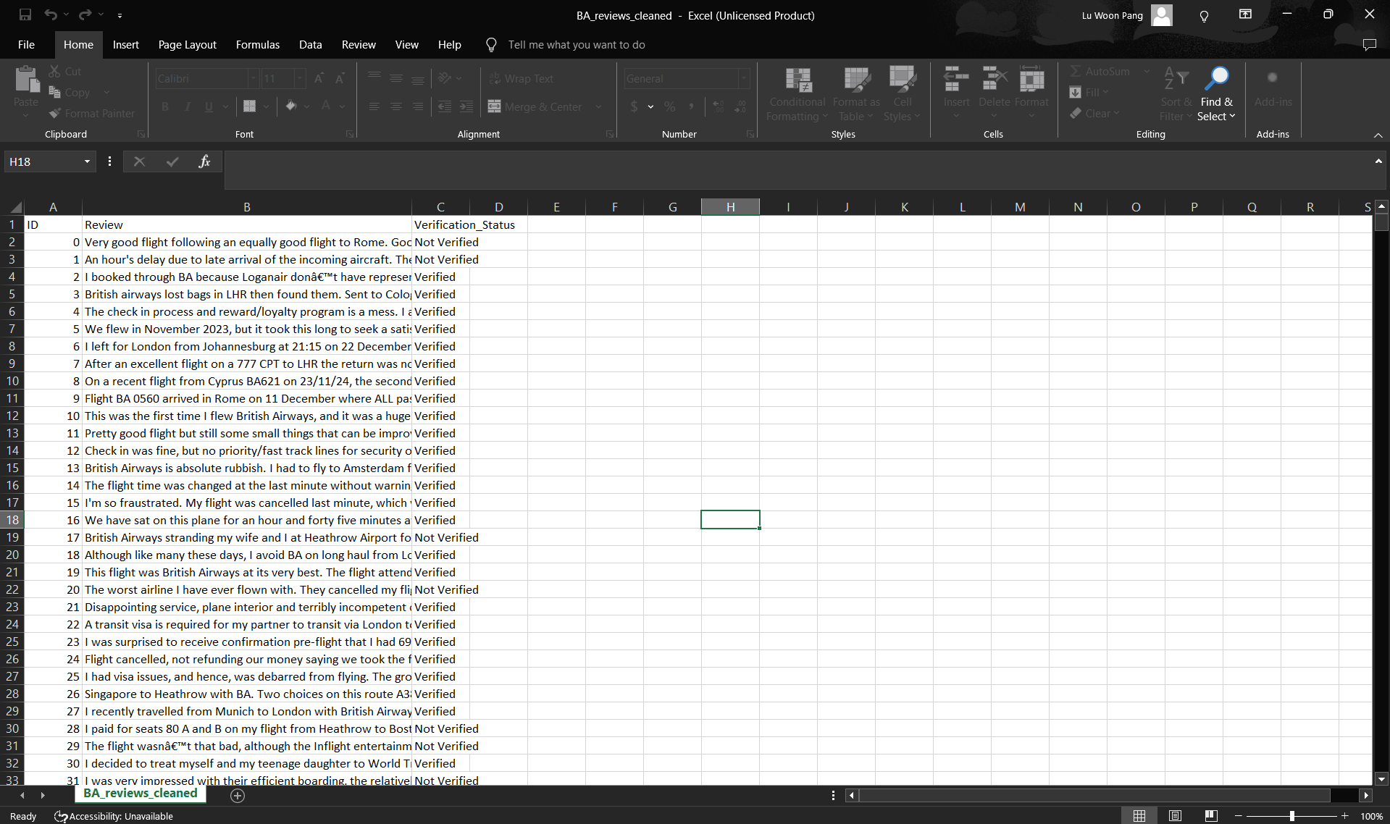
Task: Collapse the ribbon
Action: pyautogui.click(x=1378, y=135)
